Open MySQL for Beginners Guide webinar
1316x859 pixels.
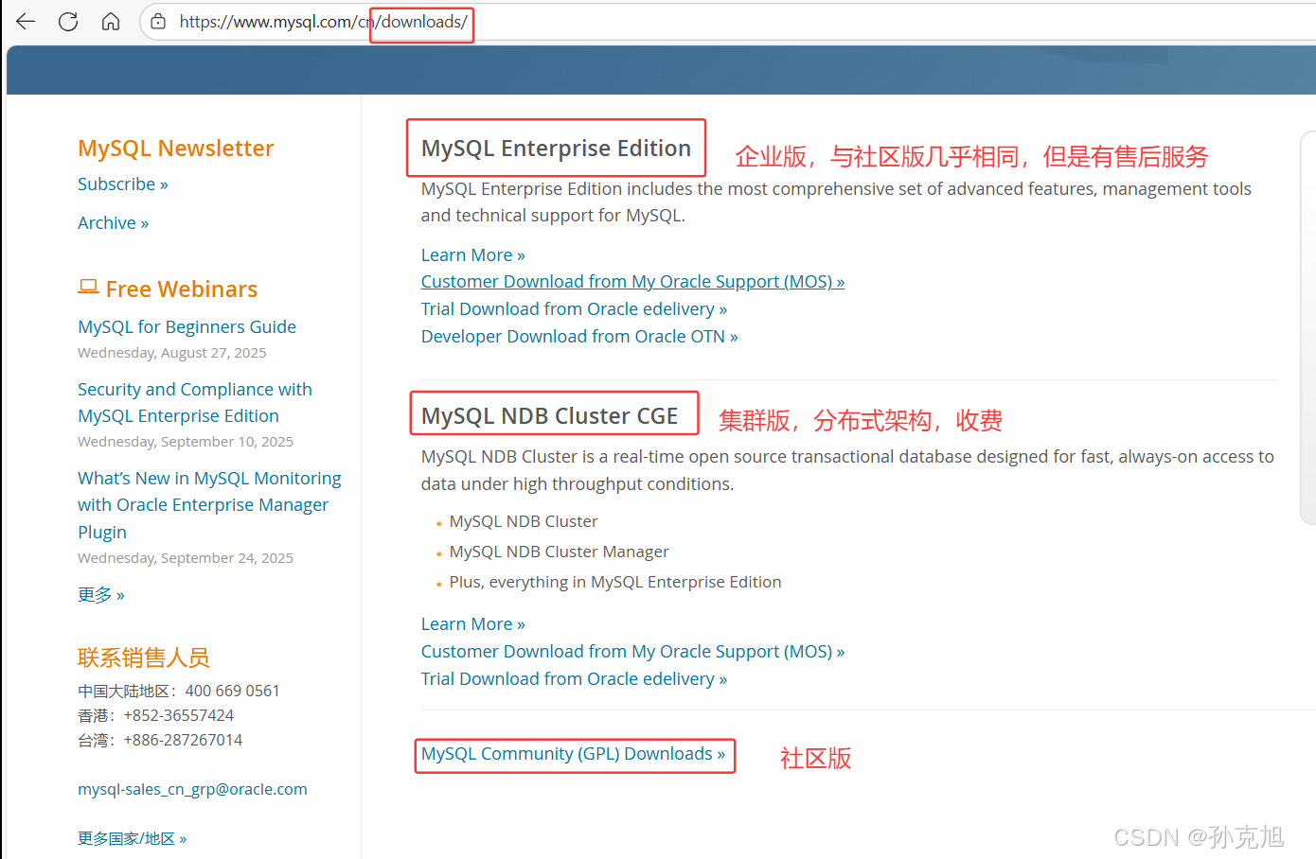click(187, 326)
